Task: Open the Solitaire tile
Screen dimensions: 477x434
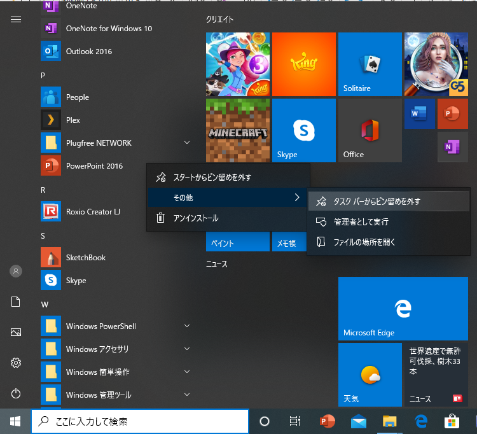Action: (x=370, y=64)
